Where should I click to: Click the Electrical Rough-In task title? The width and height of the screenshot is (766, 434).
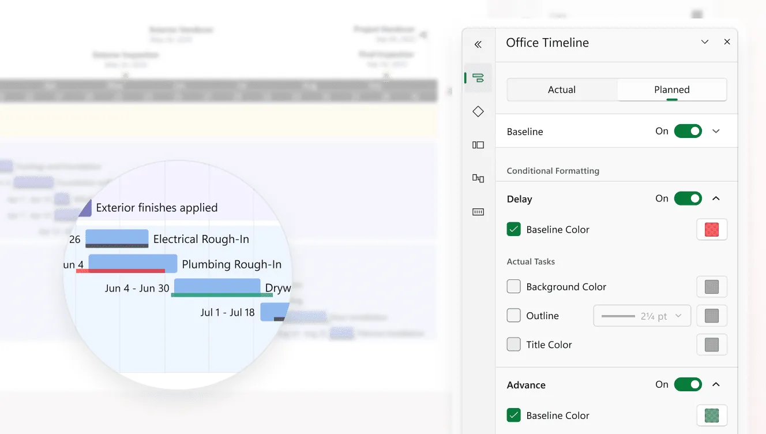201,239
